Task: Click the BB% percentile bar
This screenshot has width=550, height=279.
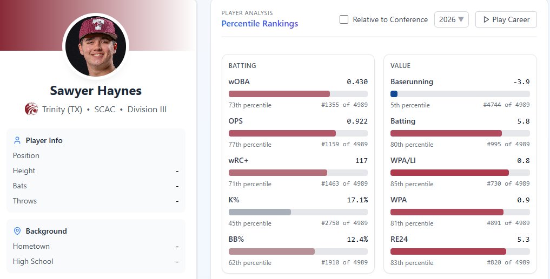Action: click(298, 251)
